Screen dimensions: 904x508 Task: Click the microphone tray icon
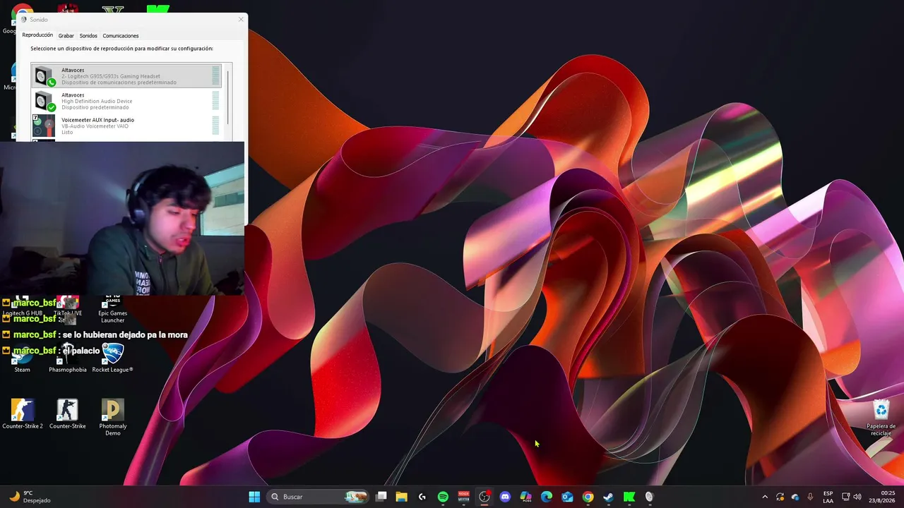810,497
